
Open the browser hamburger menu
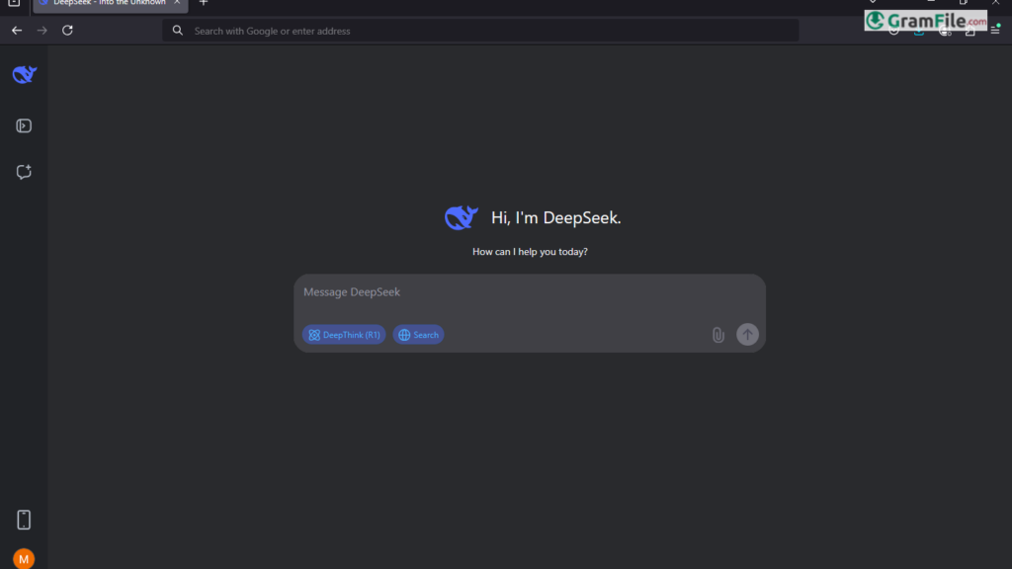tap(995, 31)
